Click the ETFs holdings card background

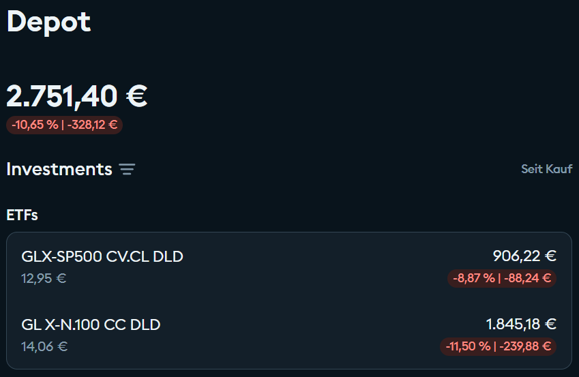point(307,301)
